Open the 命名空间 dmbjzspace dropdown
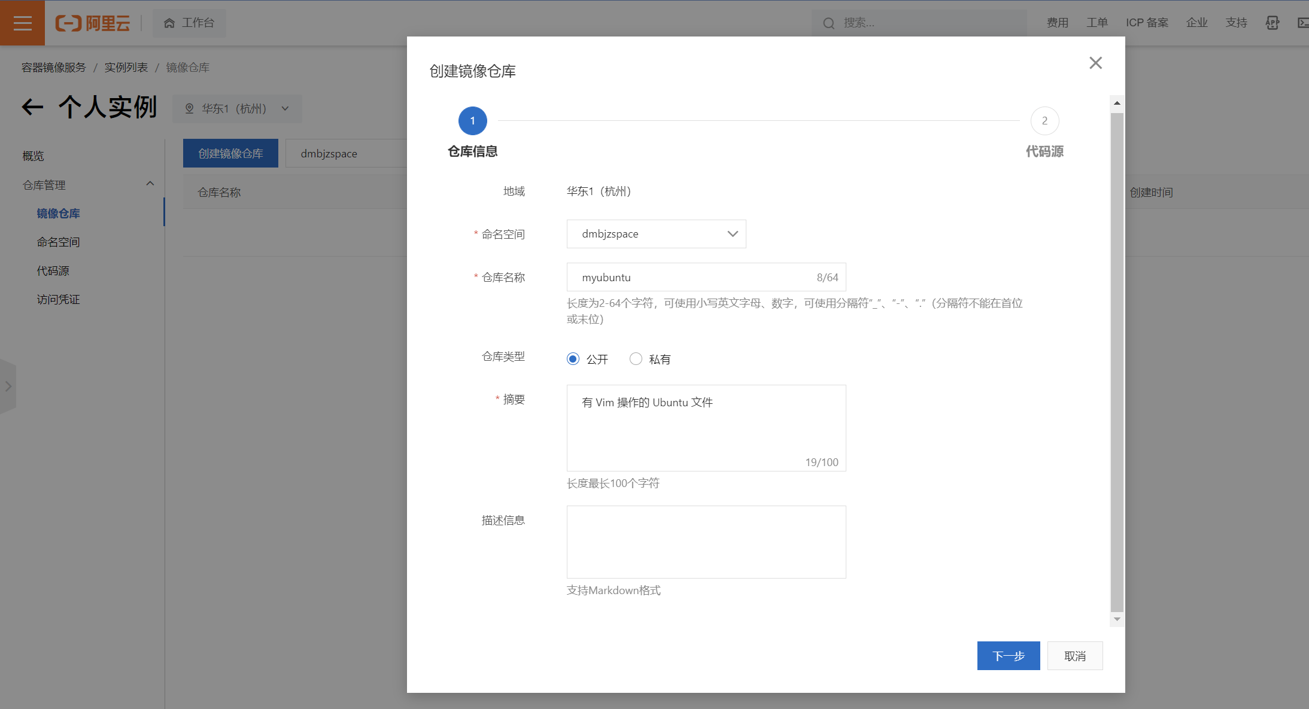 [656, 234]
